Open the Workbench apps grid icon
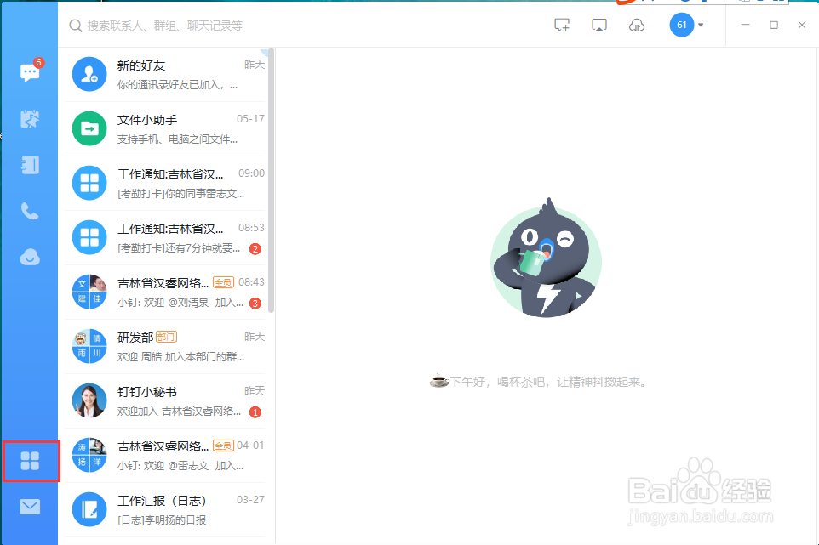819x545 pixels. (x=30, y=461)
